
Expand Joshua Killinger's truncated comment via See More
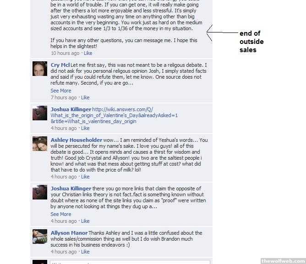[x=60, y=214]
